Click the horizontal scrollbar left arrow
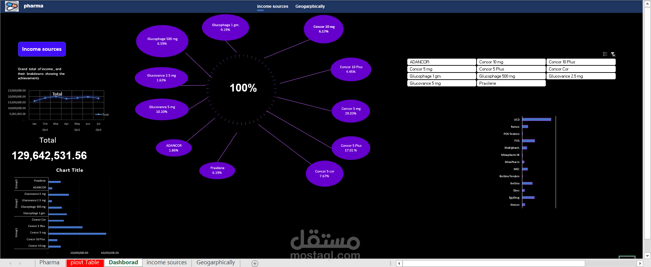Screen dimensions: 651x267 [x=399, y=263]
